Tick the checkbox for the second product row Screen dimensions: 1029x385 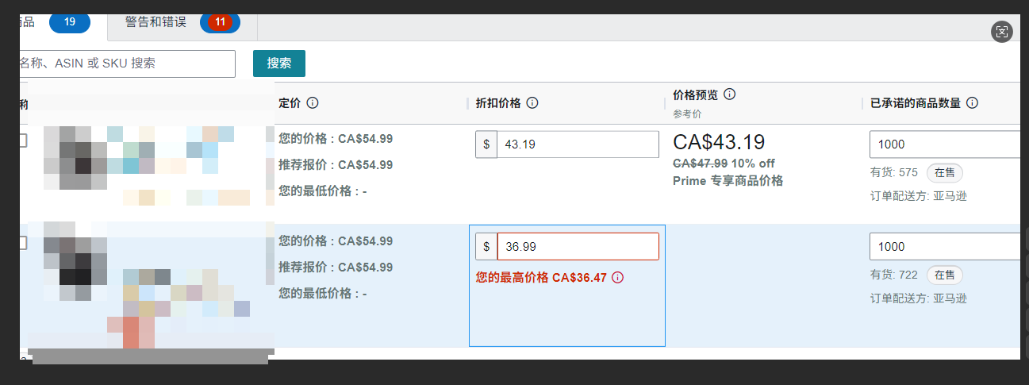[22, 243]
